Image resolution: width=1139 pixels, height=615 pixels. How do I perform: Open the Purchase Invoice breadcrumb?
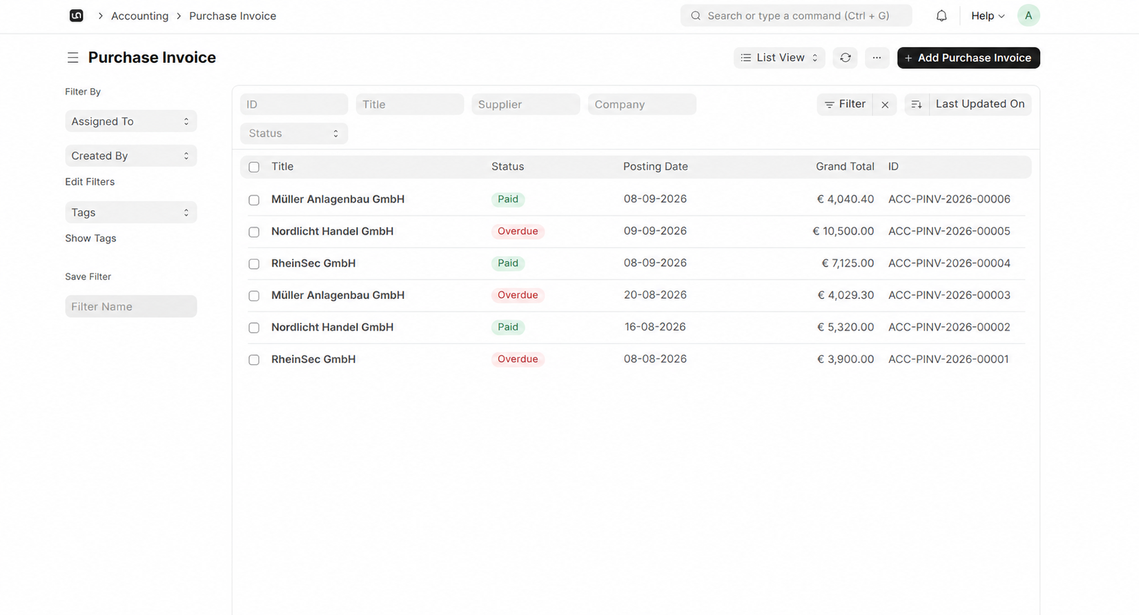click(232, 15)
